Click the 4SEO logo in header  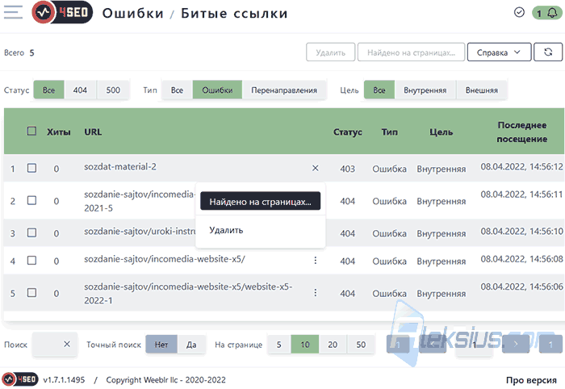62,13
